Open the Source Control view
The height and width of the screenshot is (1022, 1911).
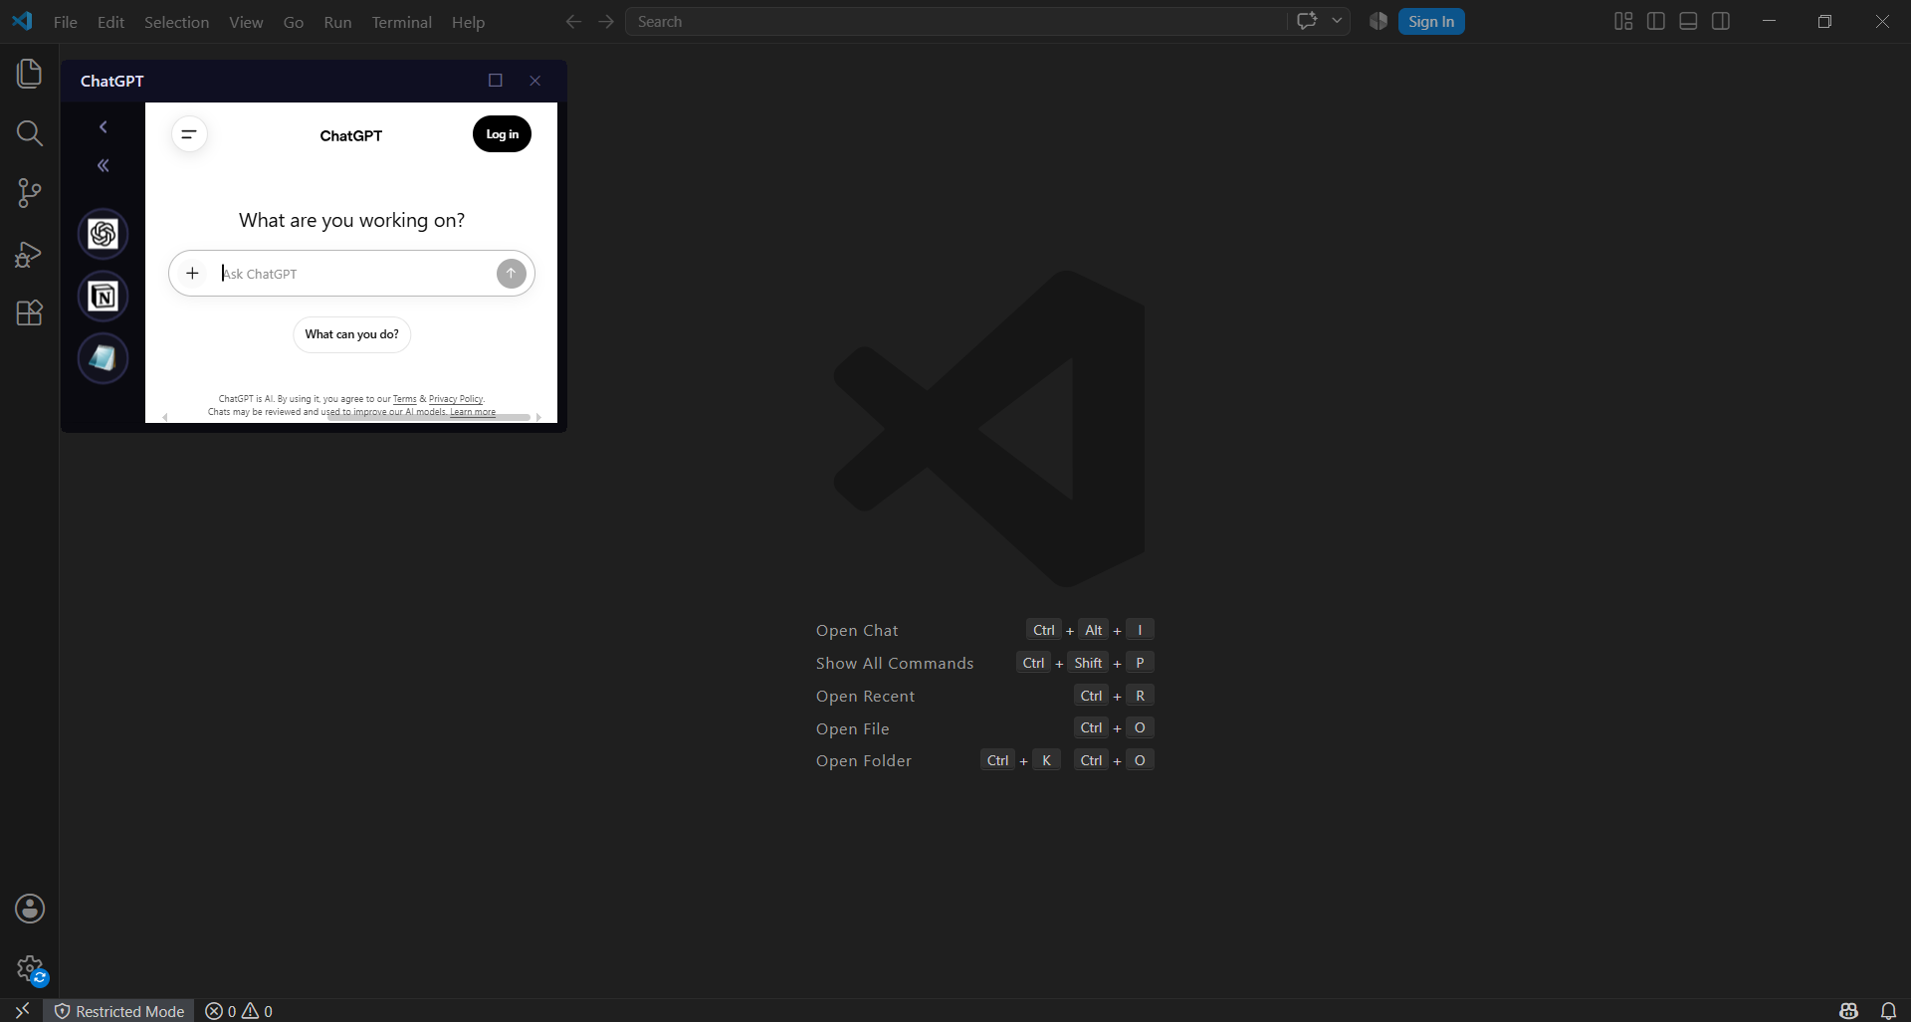click(29, 193)
